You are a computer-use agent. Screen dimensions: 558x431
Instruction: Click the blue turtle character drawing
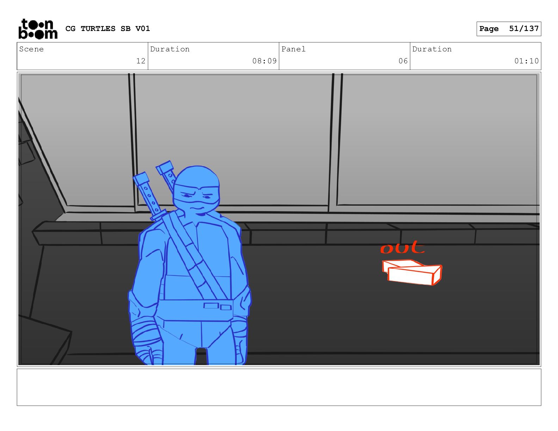coord(190,263)
